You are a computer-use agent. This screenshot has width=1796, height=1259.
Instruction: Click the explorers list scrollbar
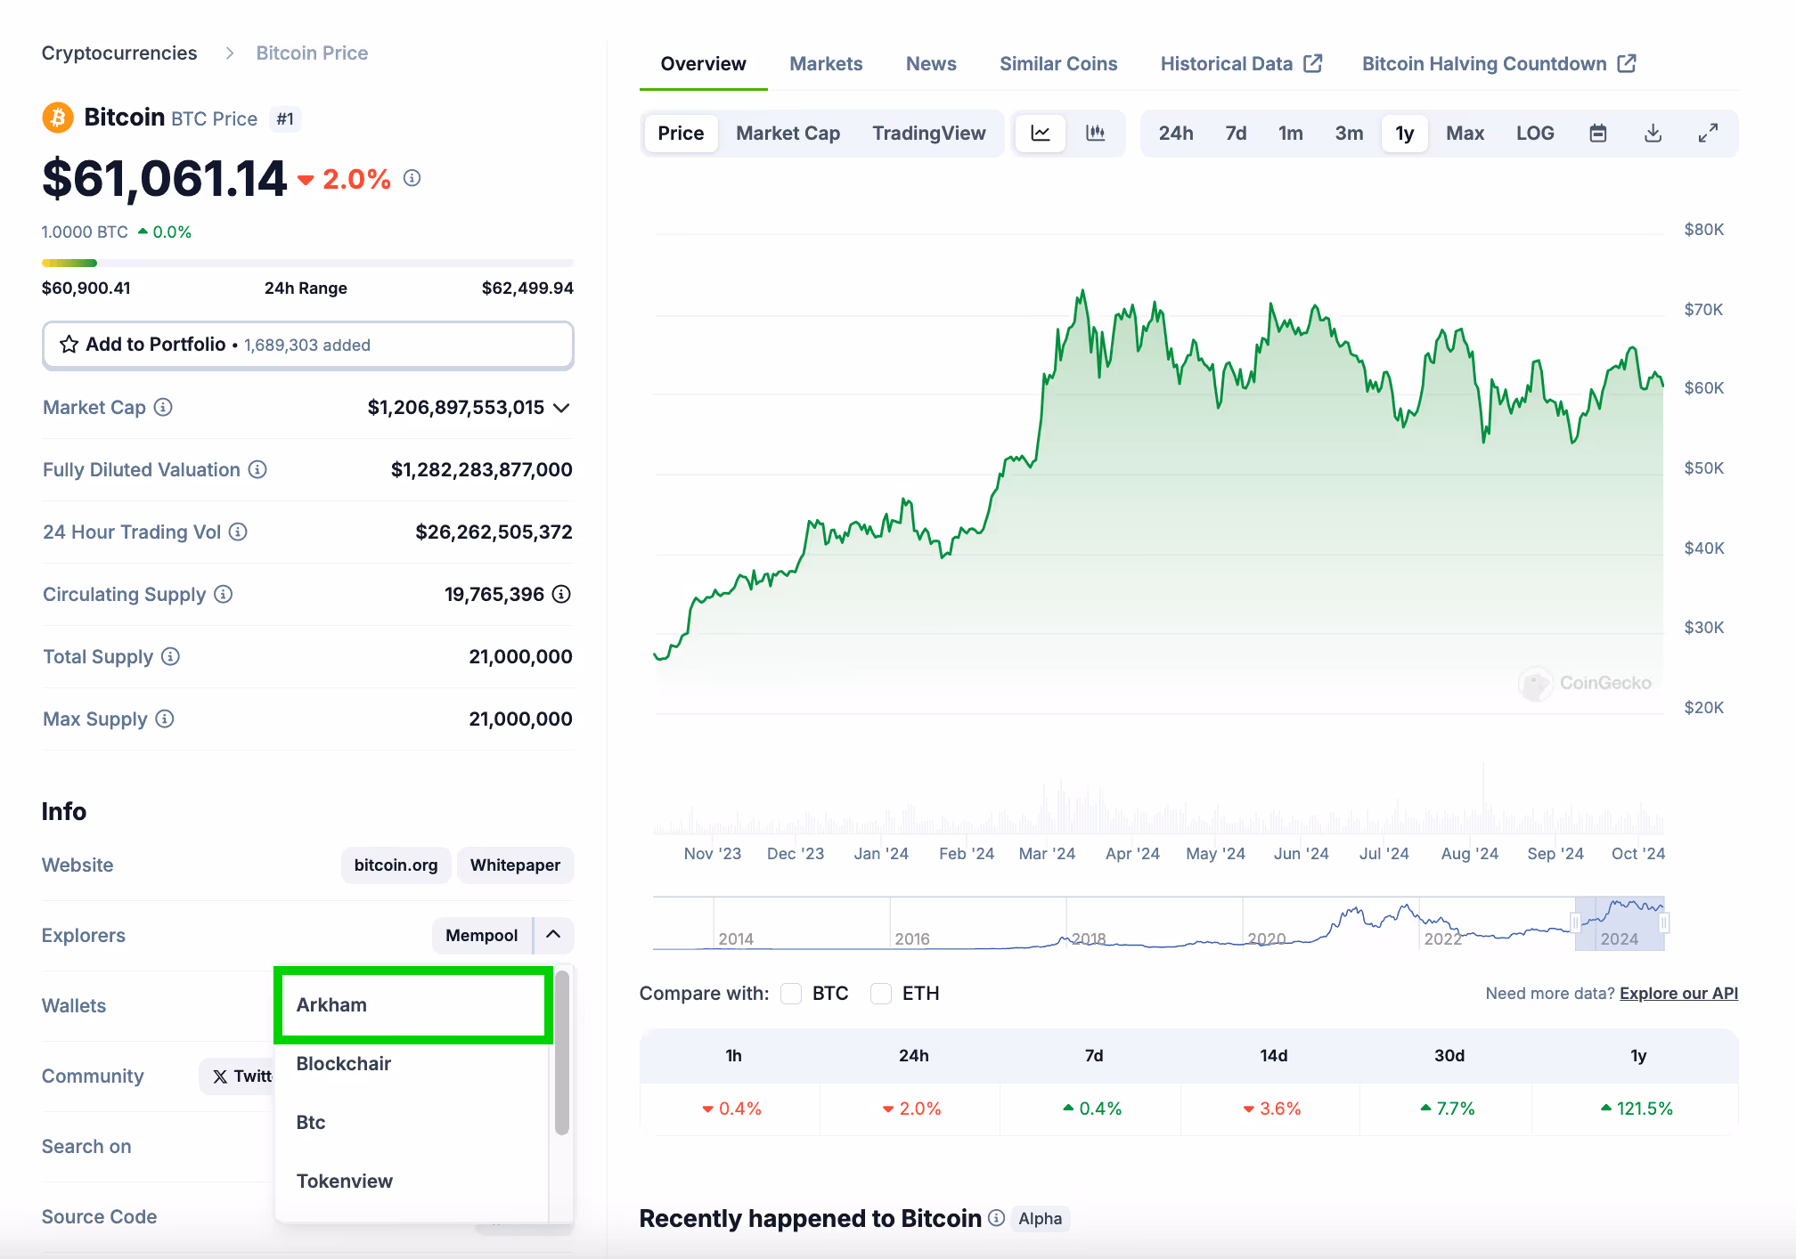point(561,1051)
